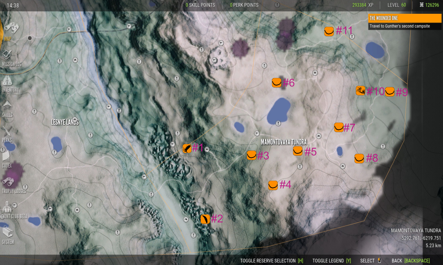Click the 5.23 km distance readout
The height and width of the screenshot is (265, 443).
[433, 245]
